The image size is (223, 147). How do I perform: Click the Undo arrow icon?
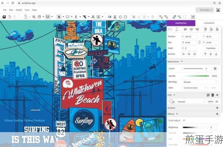click(9, 17)
